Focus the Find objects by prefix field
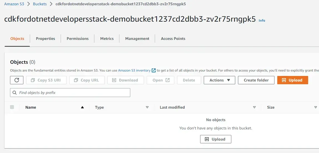 point(70,93)
